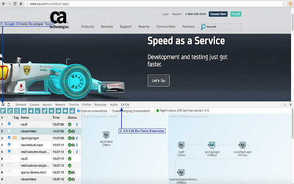Activate the DevTools inspect element icon
Viewport: 294px width, 184px height.
(3, 104)
